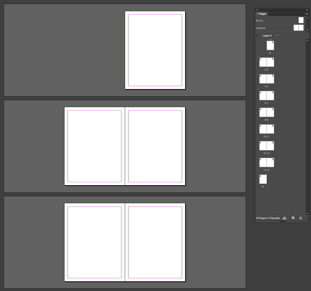311x291 pixels.
Task: Click the right page of the second spread
Action: pyautogui.click(x=155, y=146)
